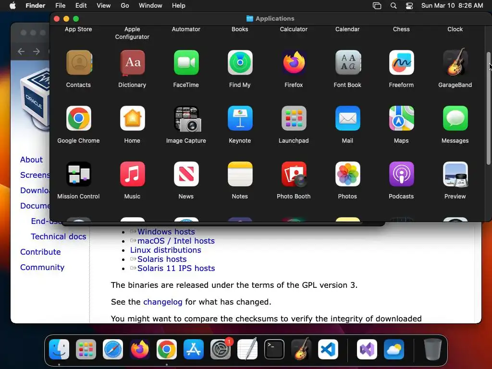Click the browser back arrow button
This screenshot has width=492, height=369.
pos(21,51)
